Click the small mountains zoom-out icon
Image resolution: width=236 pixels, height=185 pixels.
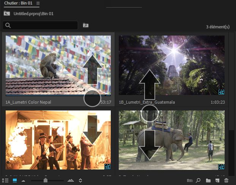(23, 181)
